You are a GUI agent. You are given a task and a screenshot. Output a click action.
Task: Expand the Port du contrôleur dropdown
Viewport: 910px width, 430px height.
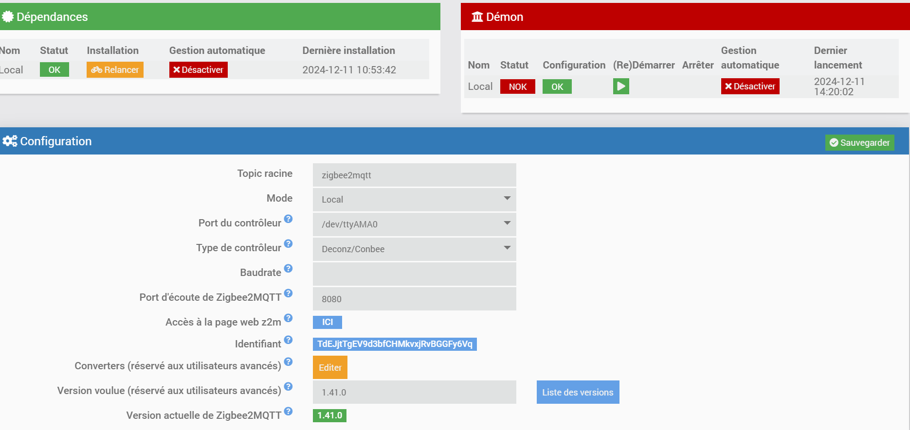tap(414, 224)
